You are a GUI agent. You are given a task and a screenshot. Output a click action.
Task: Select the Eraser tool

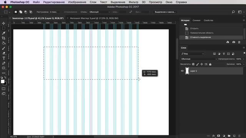(3, 53)
